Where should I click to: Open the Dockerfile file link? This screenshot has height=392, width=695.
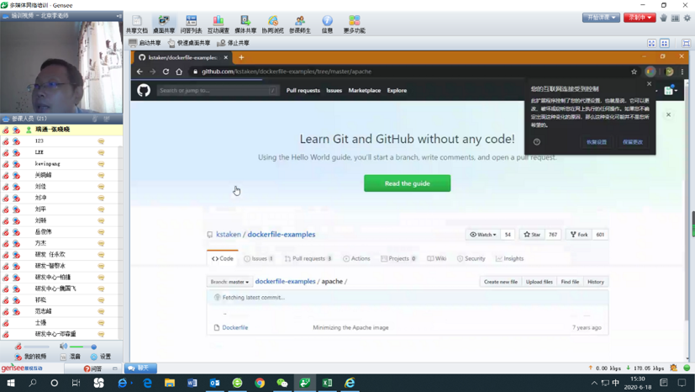point(235,328)
